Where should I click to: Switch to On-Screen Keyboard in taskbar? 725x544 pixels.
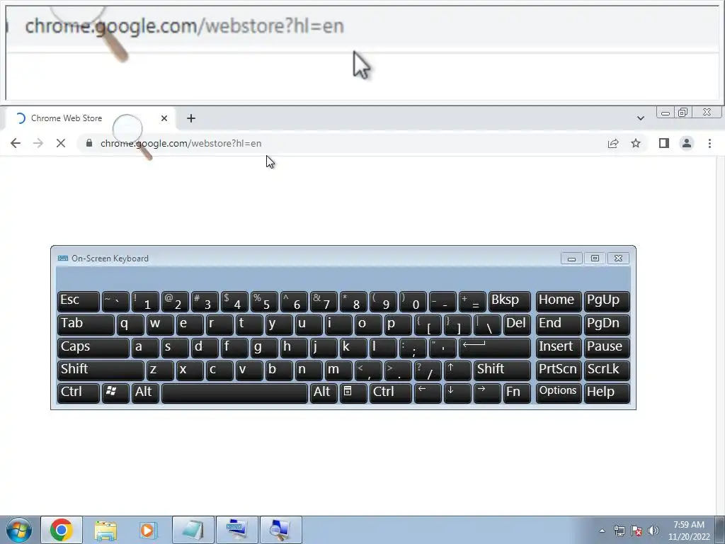pos(236,530)
